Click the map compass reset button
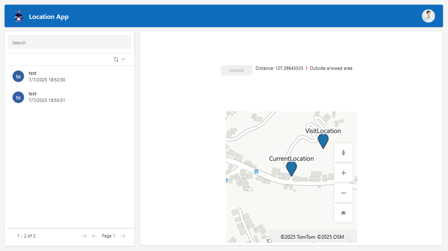448x251 pixels. tap(343, 153)
